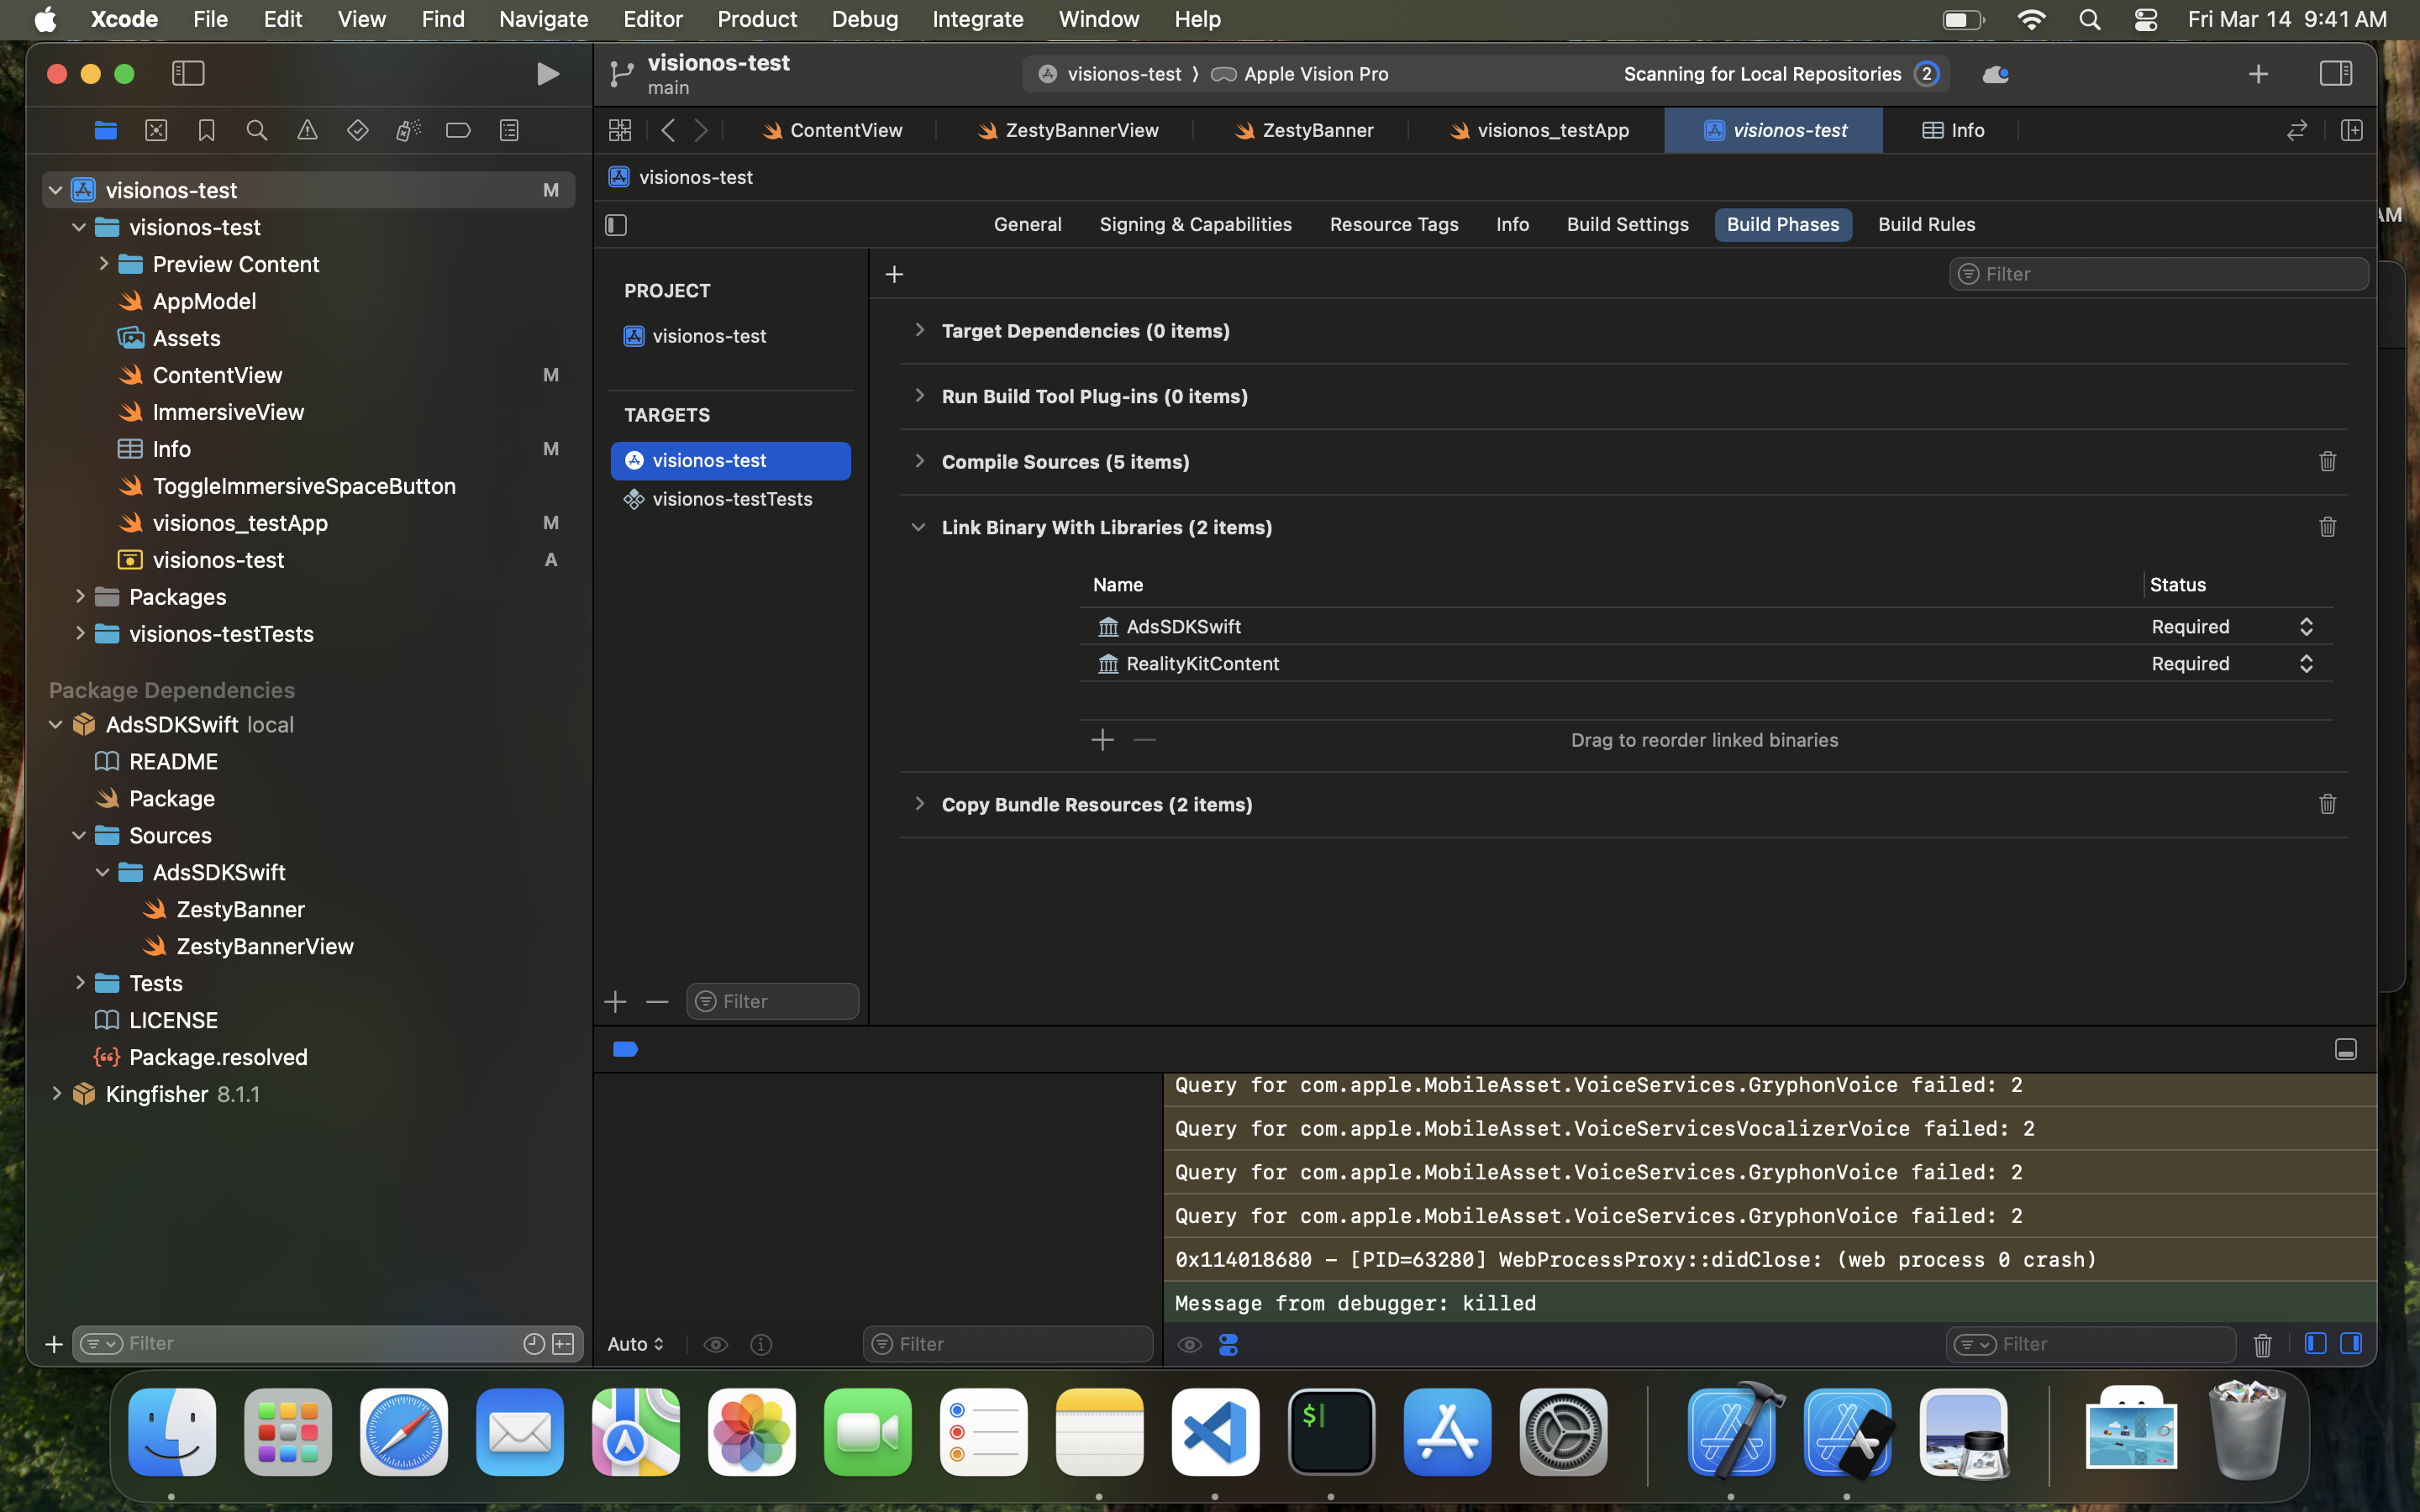The width and height of the screenshot is (2420, 1512).
Task: Open the Auto variables scope dropdown
Action: click(x=636, y=1345)
